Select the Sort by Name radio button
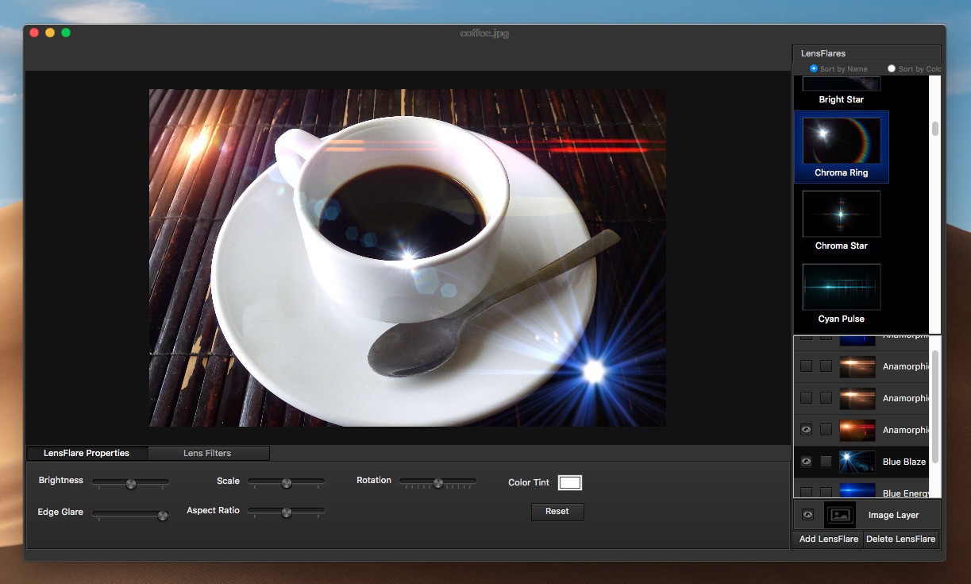This screenshot has height=584, width=971. click(x=814, y=69)
